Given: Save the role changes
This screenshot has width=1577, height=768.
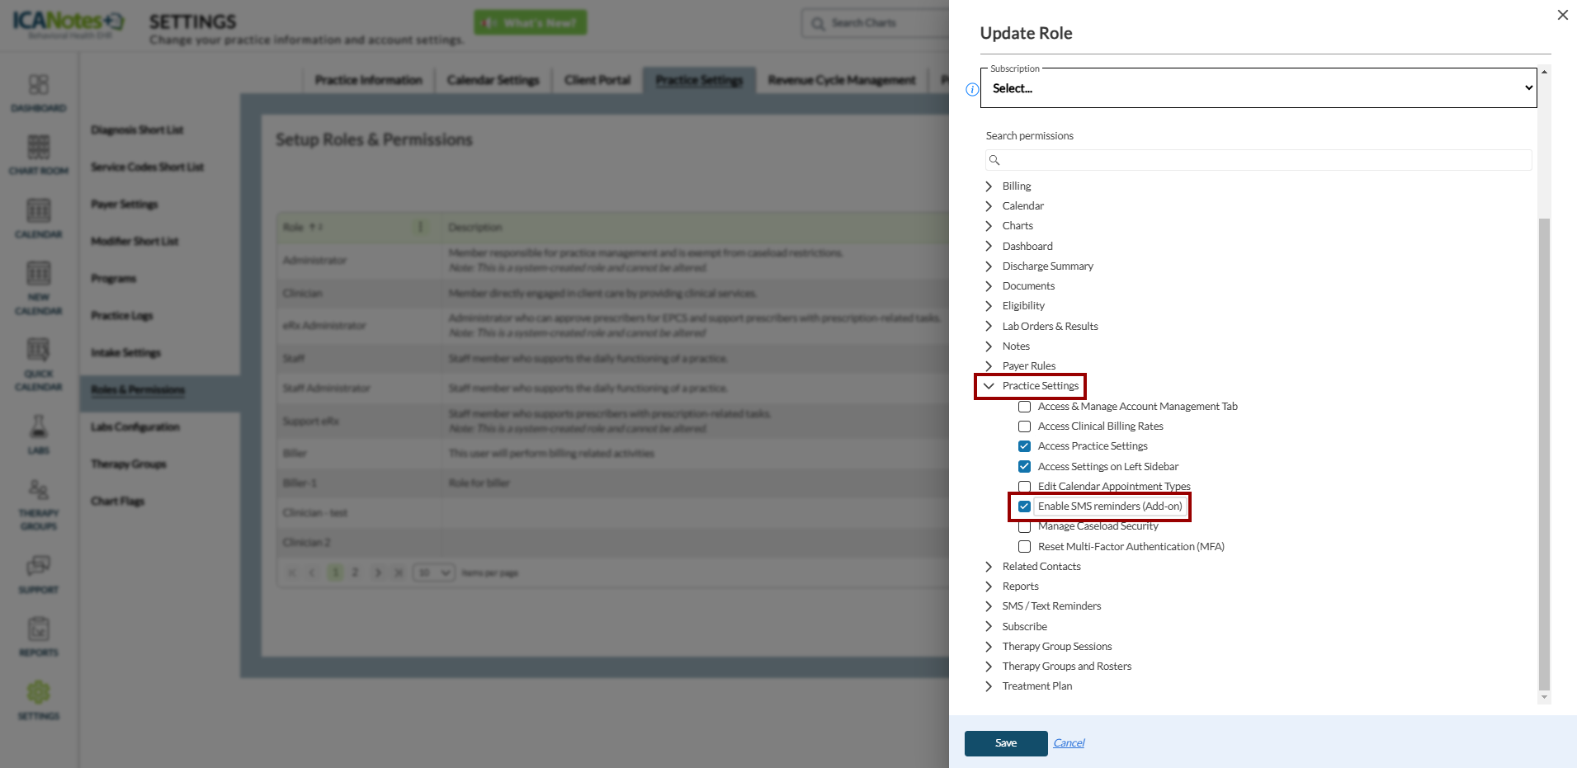Looking at the screenshot, I should coord(1006,743).
